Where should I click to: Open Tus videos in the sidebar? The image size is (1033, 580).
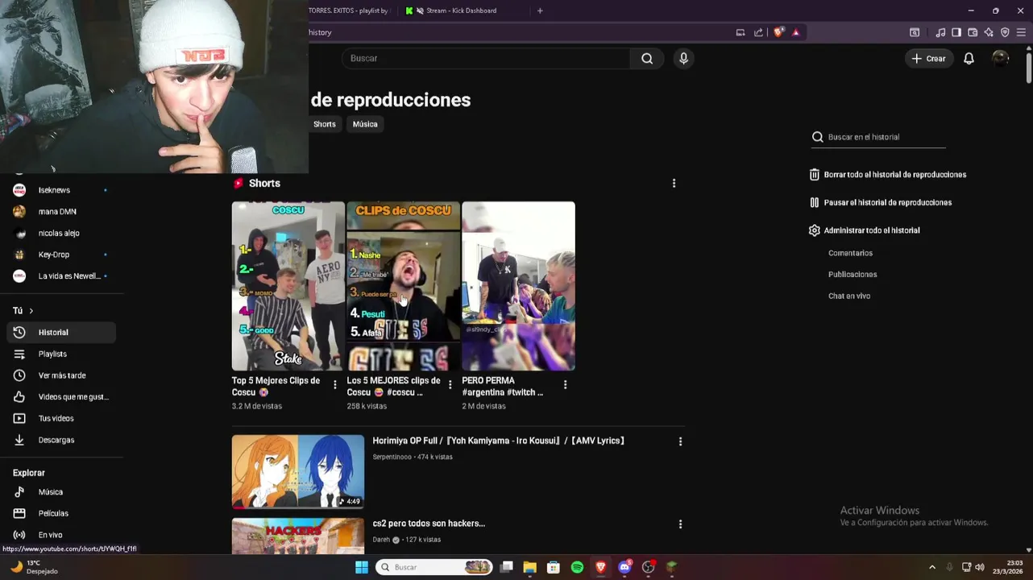(61, 419)
